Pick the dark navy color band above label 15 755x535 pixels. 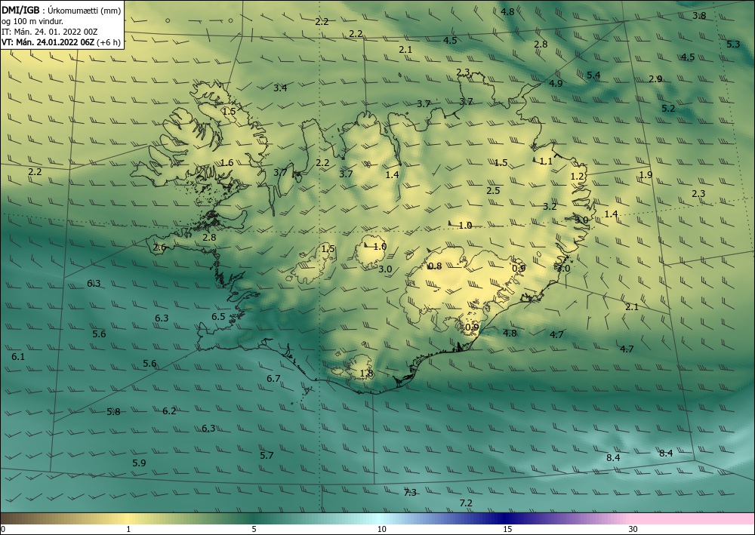point(504,518)
